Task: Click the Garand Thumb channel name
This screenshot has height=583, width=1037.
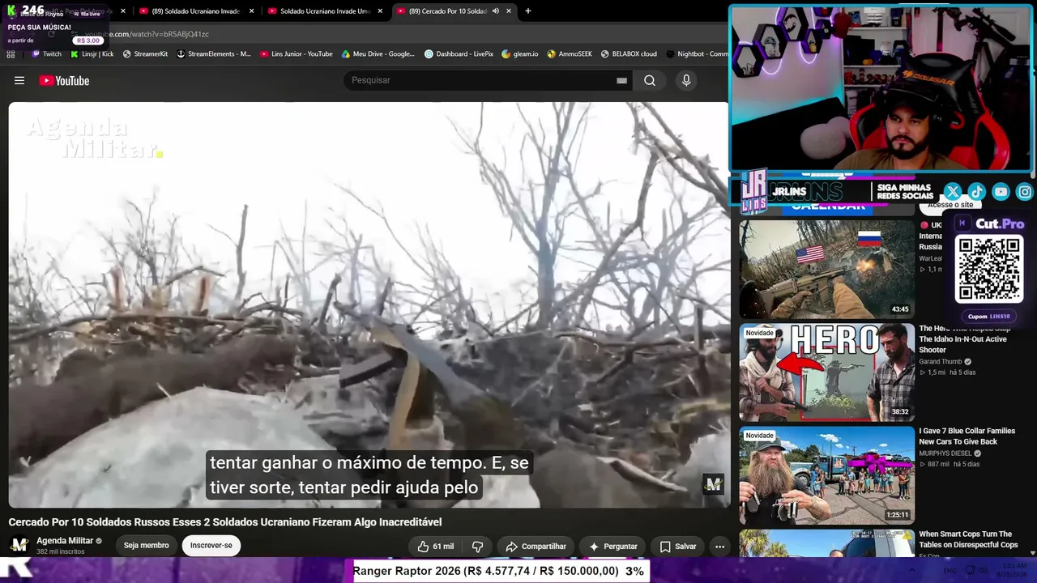Action: coord(940,362)
